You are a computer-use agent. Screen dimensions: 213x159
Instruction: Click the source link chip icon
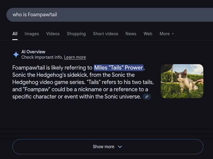pyautogui.click(x=147, y=97)
